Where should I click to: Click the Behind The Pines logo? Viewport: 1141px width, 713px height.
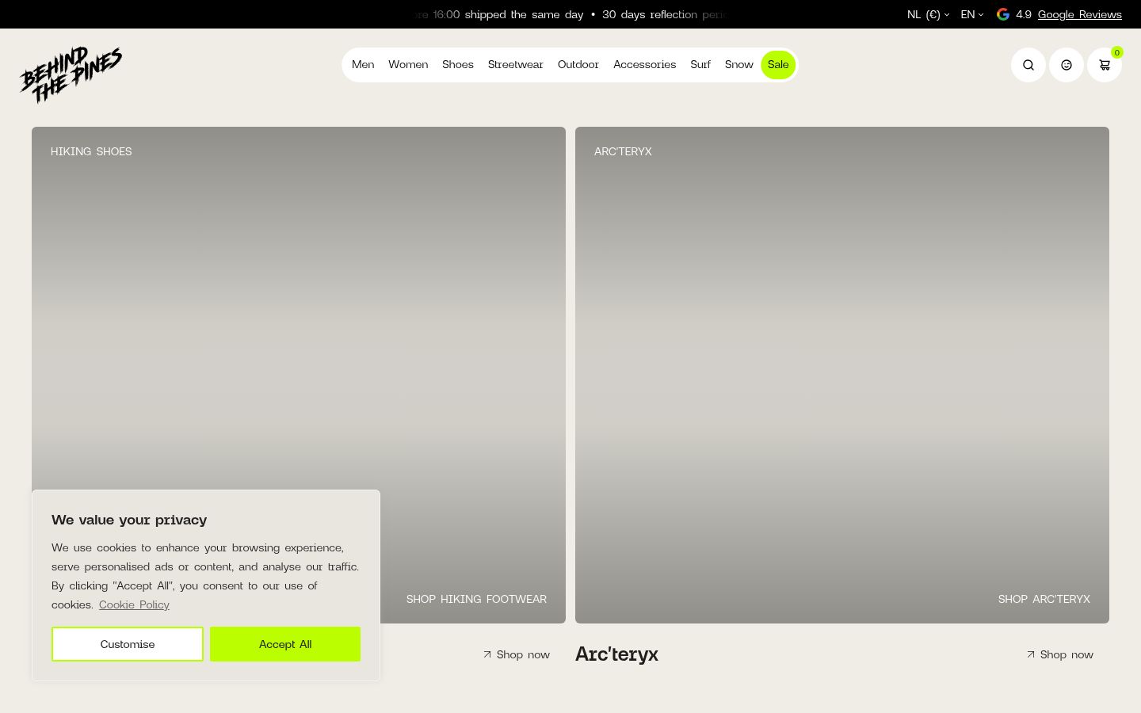point(71,74)
